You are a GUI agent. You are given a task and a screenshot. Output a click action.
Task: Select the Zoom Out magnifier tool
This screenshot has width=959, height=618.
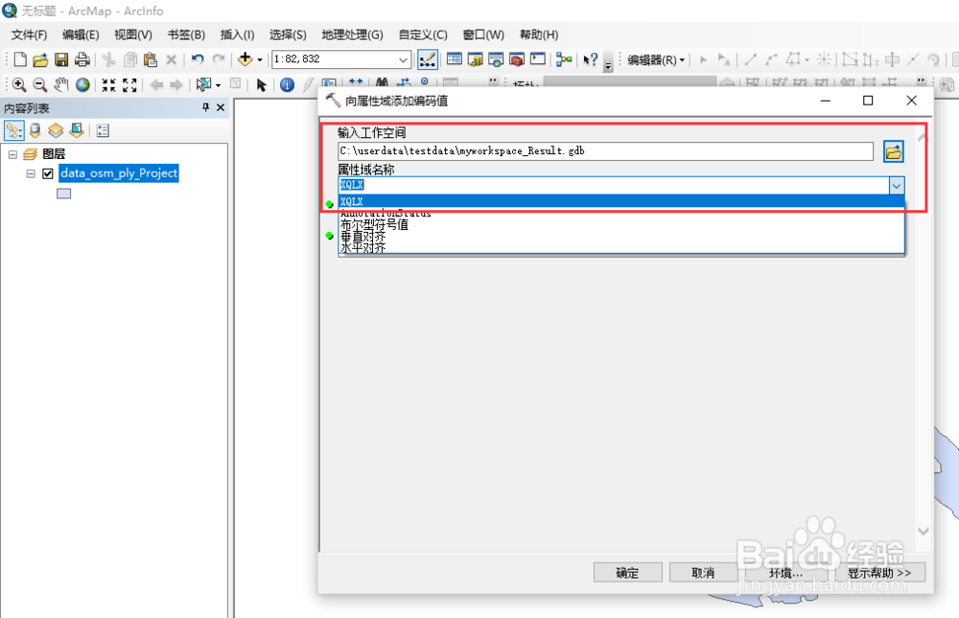click(39, 84)
